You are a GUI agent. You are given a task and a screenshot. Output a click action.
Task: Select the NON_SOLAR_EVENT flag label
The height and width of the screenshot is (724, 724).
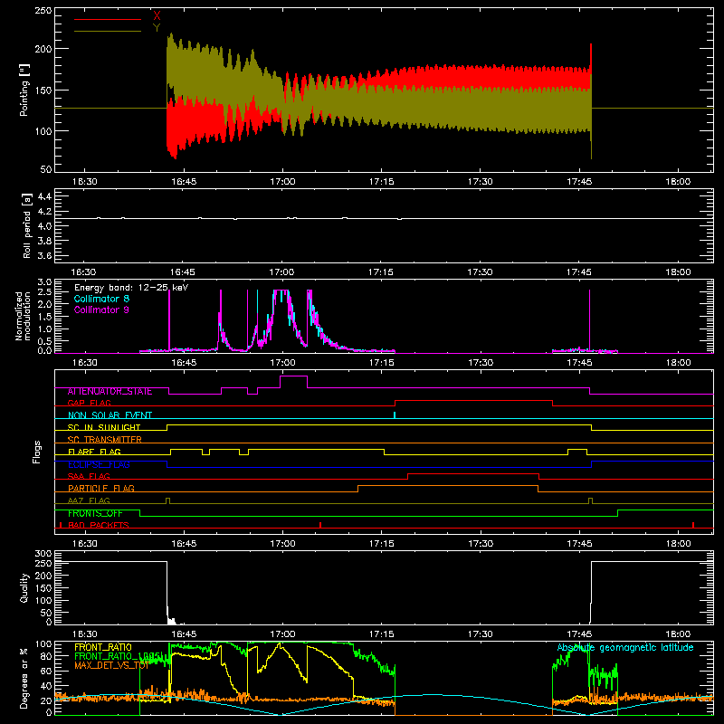(x=110, y=415)
